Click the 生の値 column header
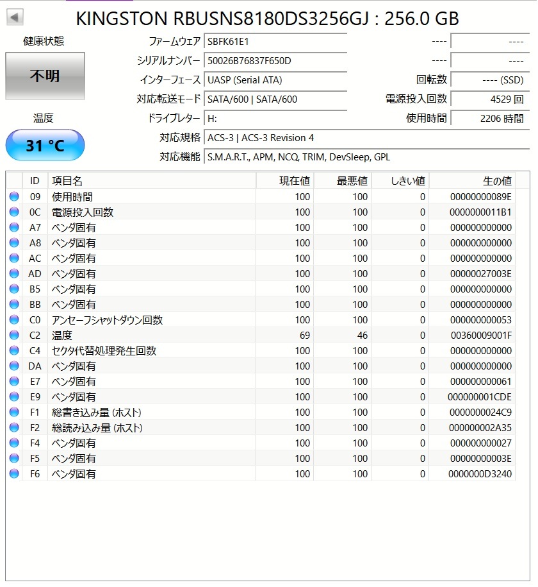Viewport: 538px width, 587px height. coord(472,181)
